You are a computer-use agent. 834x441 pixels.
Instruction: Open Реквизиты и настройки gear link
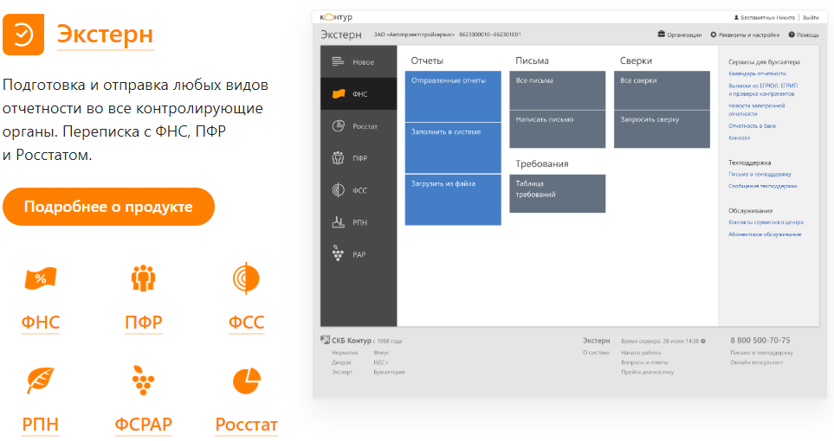pyautogui.click(x=745, y=35)
